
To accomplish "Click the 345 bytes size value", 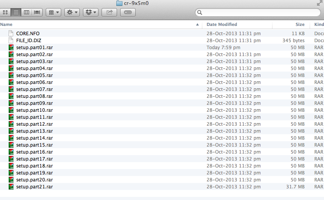I will point(293,40).
